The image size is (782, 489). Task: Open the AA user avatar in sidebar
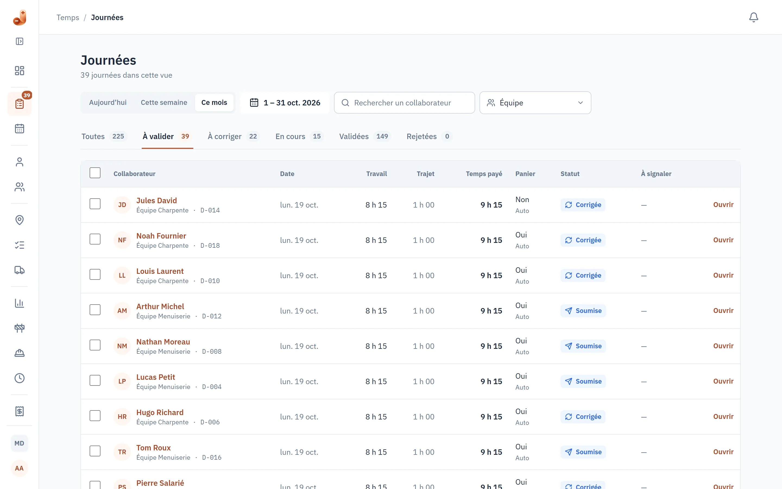19,468
